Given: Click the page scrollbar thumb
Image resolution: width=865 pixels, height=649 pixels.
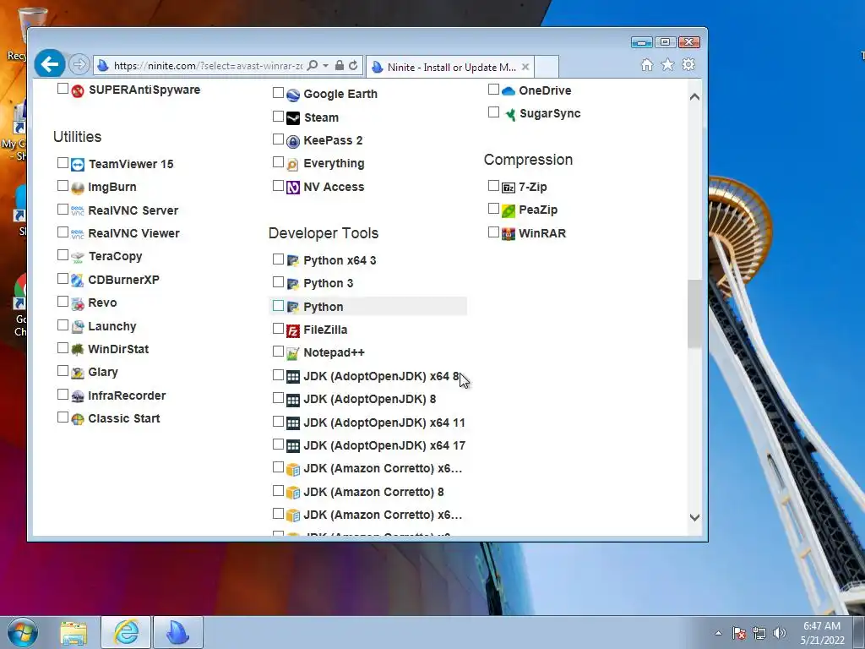Looking at the screenshot, I should (694, 314).
